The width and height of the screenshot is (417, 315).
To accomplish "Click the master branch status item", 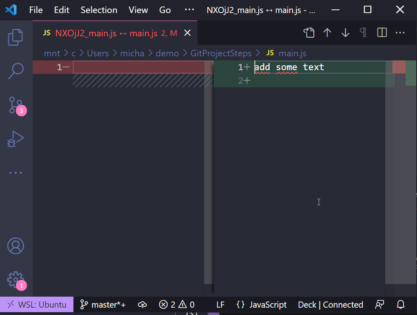I will pos(103,305).
